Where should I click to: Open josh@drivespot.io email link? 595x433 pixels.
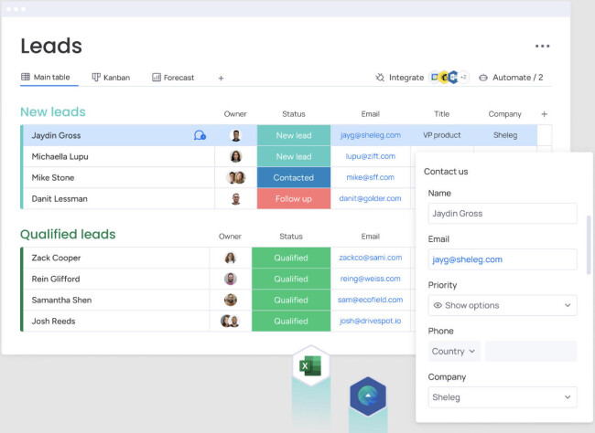pos(370,321)
